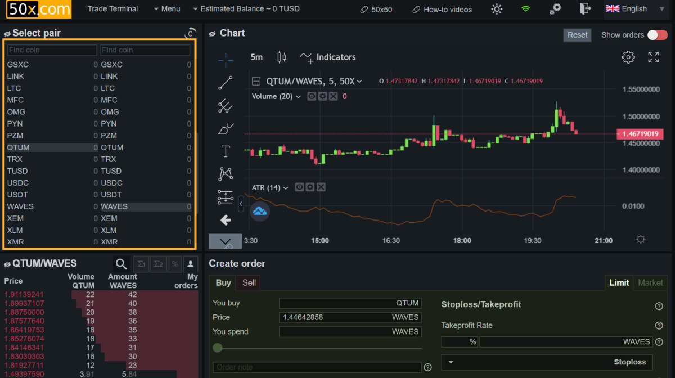Hide the ATR indicator with eye icon
Image resolution: width=675 pixels, height=378 pixels.
[x=299, y=187]
